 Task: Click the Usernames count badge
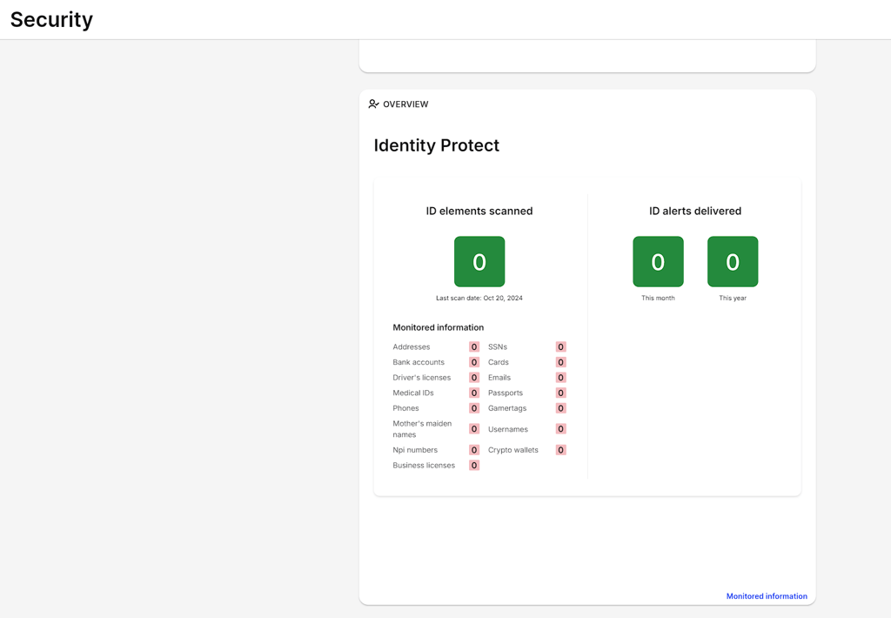pyautogui.click(x=561, y=428)
